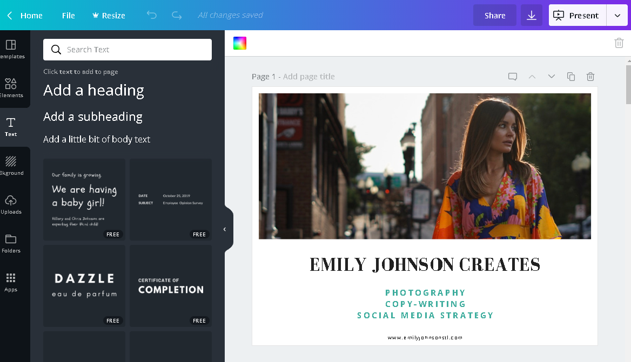Open the File menu

(69, 16)
